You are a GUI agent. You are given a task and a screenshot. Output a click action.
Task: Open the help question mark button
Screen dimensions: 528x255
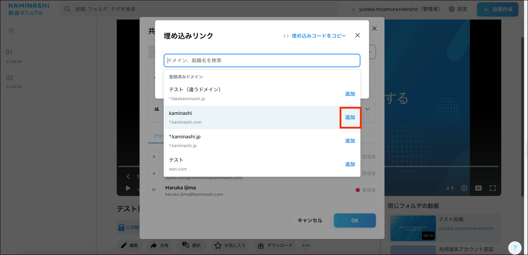tap(515, 248)
